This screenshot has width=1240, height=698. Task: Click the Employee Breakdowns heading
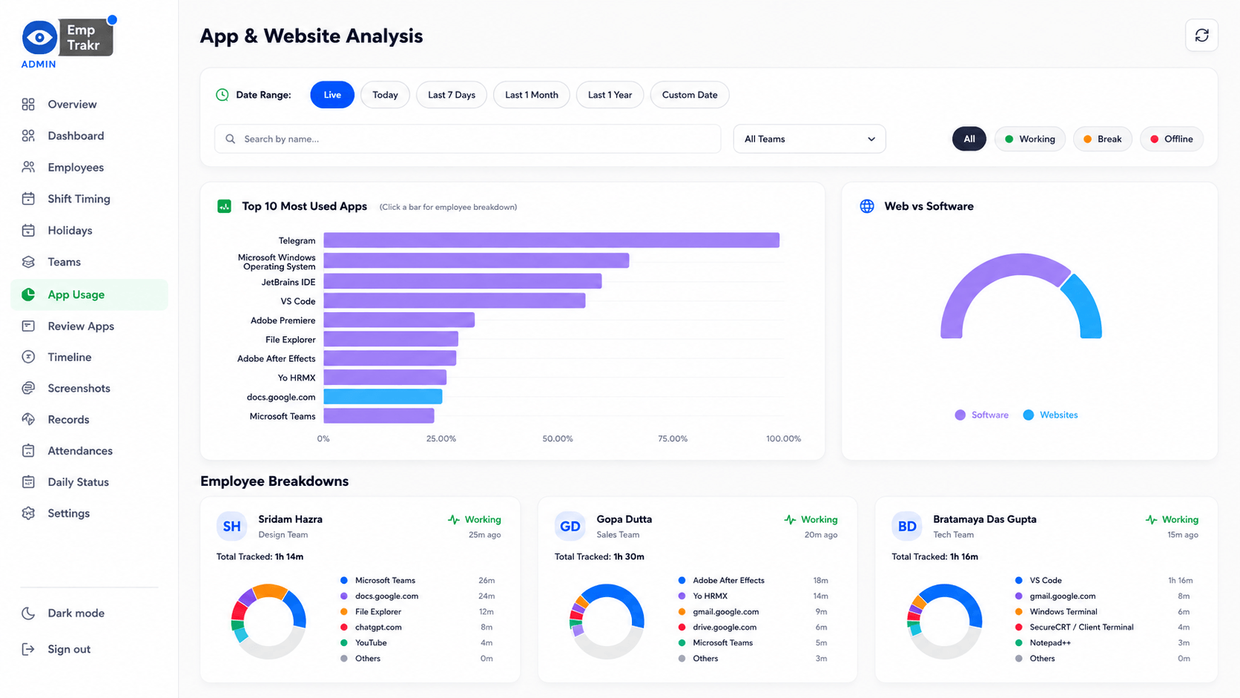pyautogui.click(x=274, y=481)
